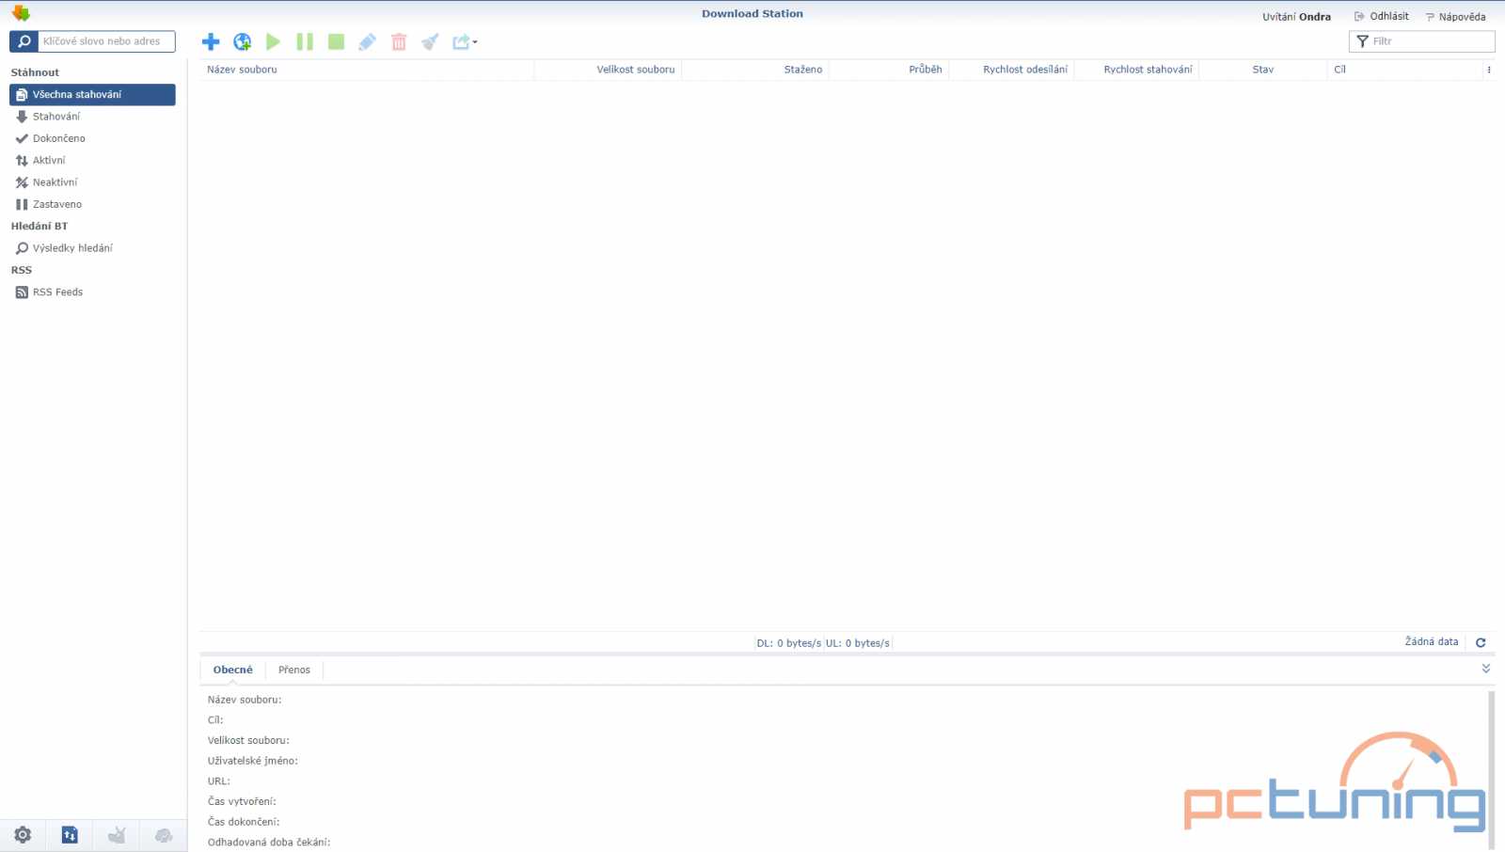This screenshot has width=1505, height=852.
Task: Click the UL: 0 bytes/s status text
Action: click(x=858, y=643)
